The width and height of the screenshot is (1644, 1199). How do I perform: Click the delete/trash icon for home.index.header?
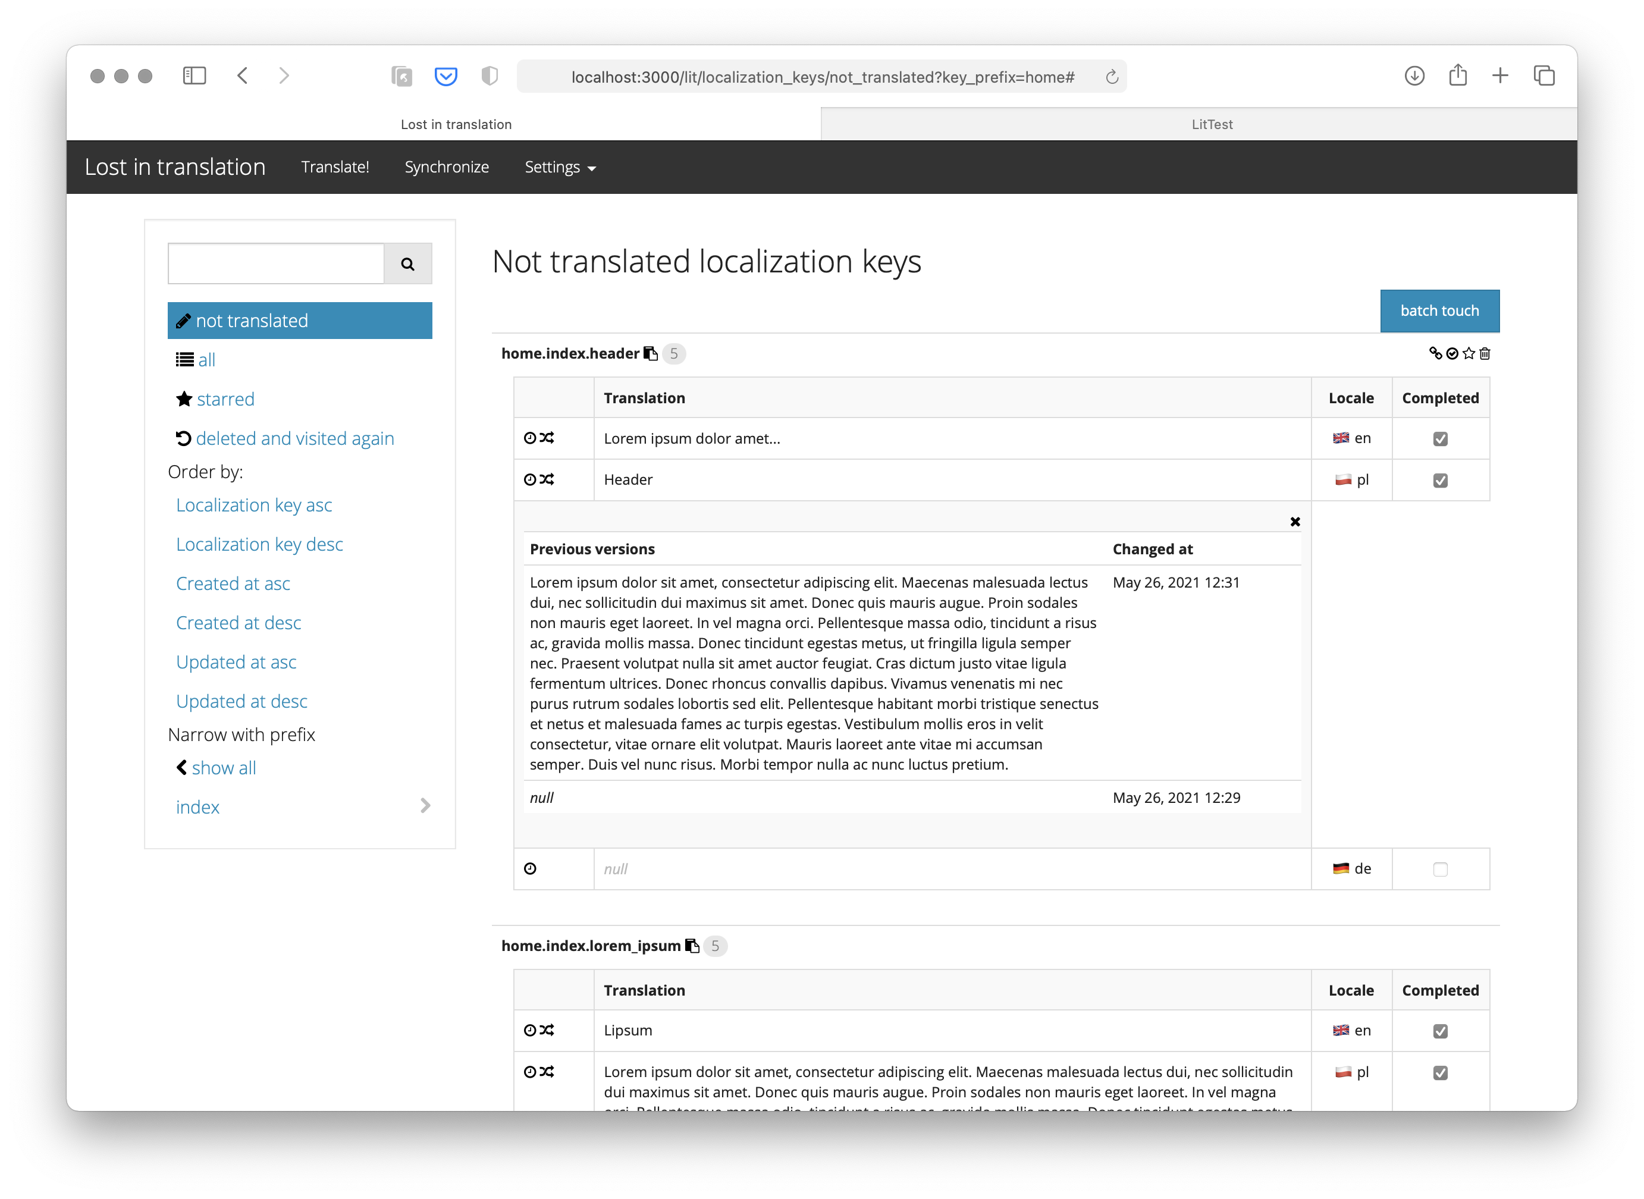(1485, 354)
